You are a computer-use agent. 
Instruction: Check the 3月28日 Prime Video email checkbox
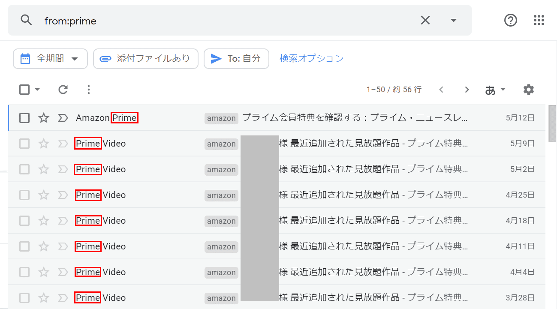24,298
